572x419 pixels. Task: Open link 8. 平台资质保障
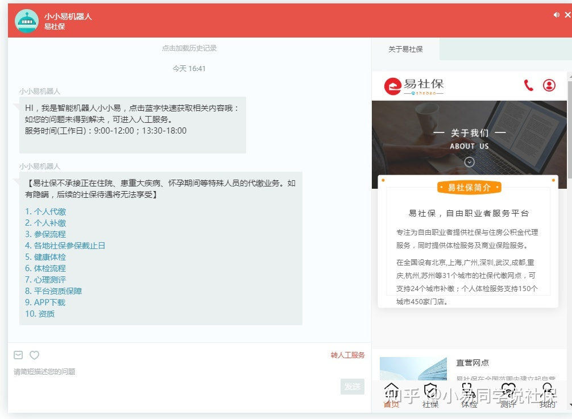pos(53,291)
